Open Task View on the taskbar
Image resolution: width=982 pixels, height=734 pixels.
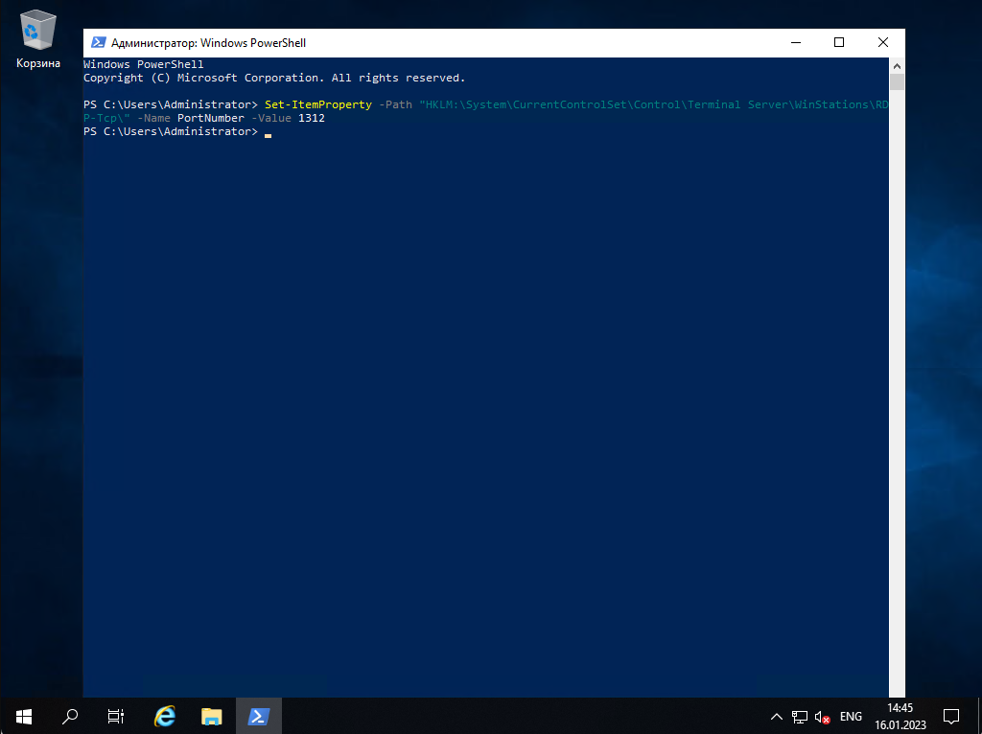click(116, 716)
